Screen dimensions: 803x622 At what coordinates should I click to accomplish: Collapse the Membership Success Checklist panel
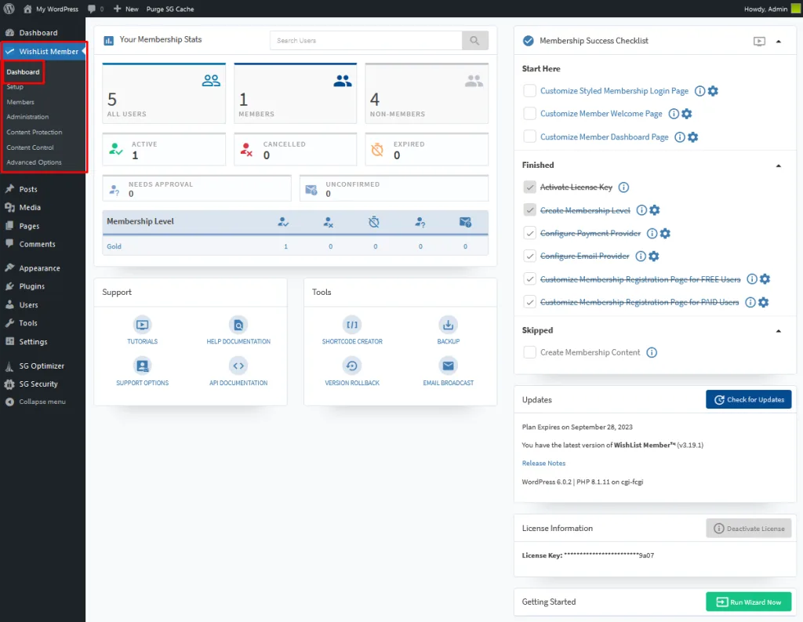pyautogui.click(x=780, y=40)
